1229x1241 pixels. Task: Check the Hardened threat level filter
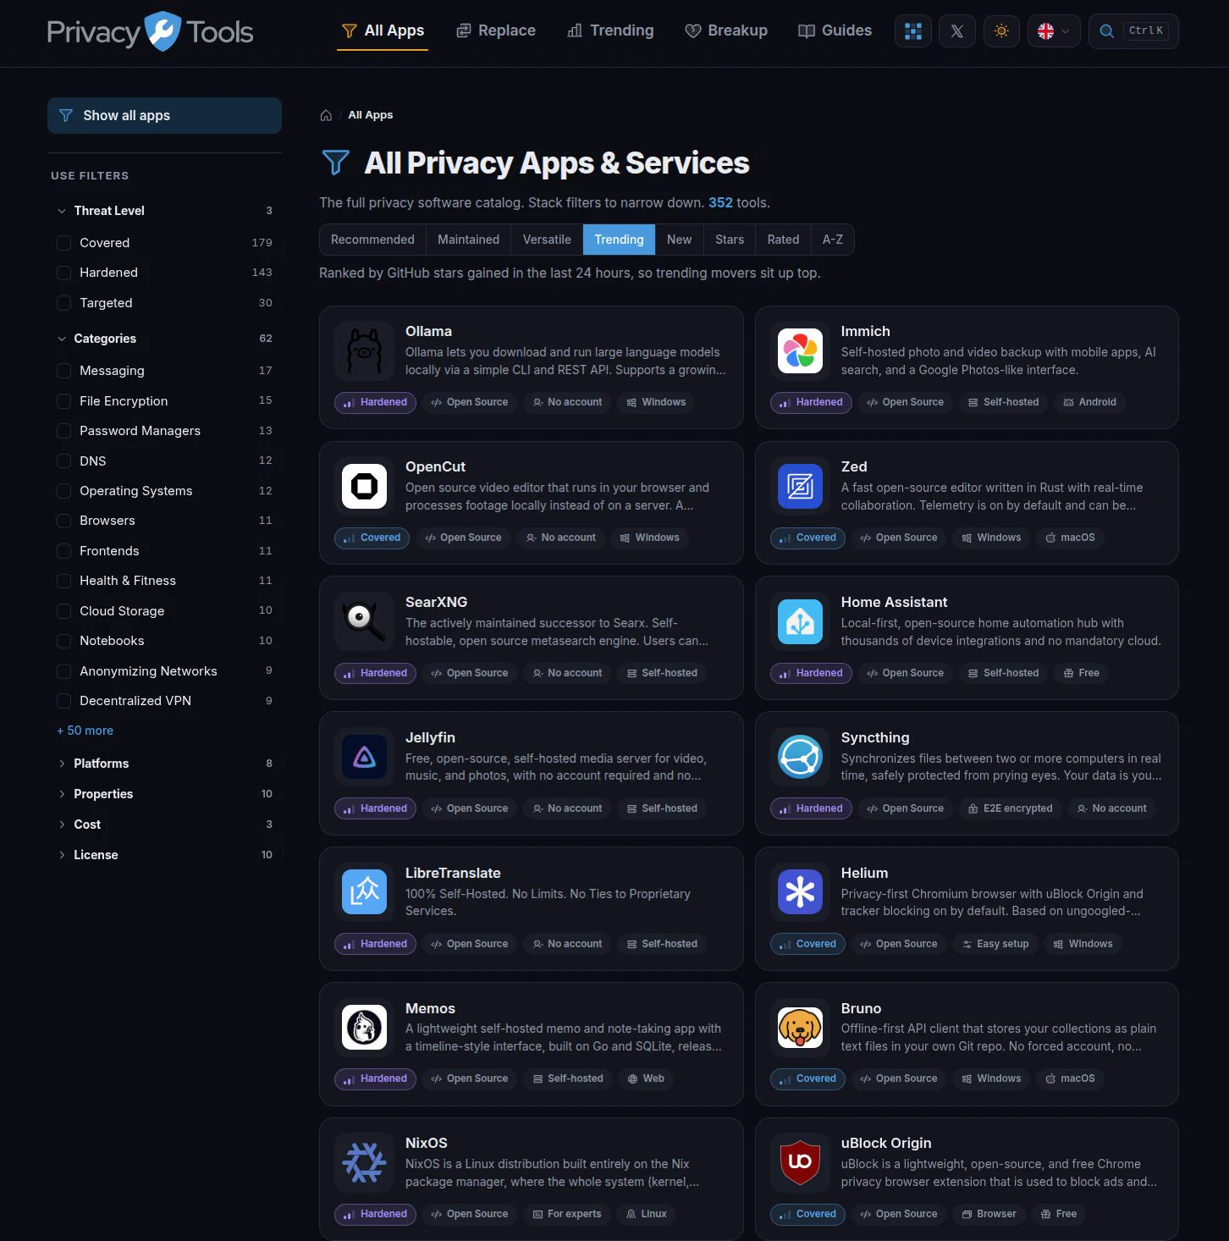pos(63,273)
